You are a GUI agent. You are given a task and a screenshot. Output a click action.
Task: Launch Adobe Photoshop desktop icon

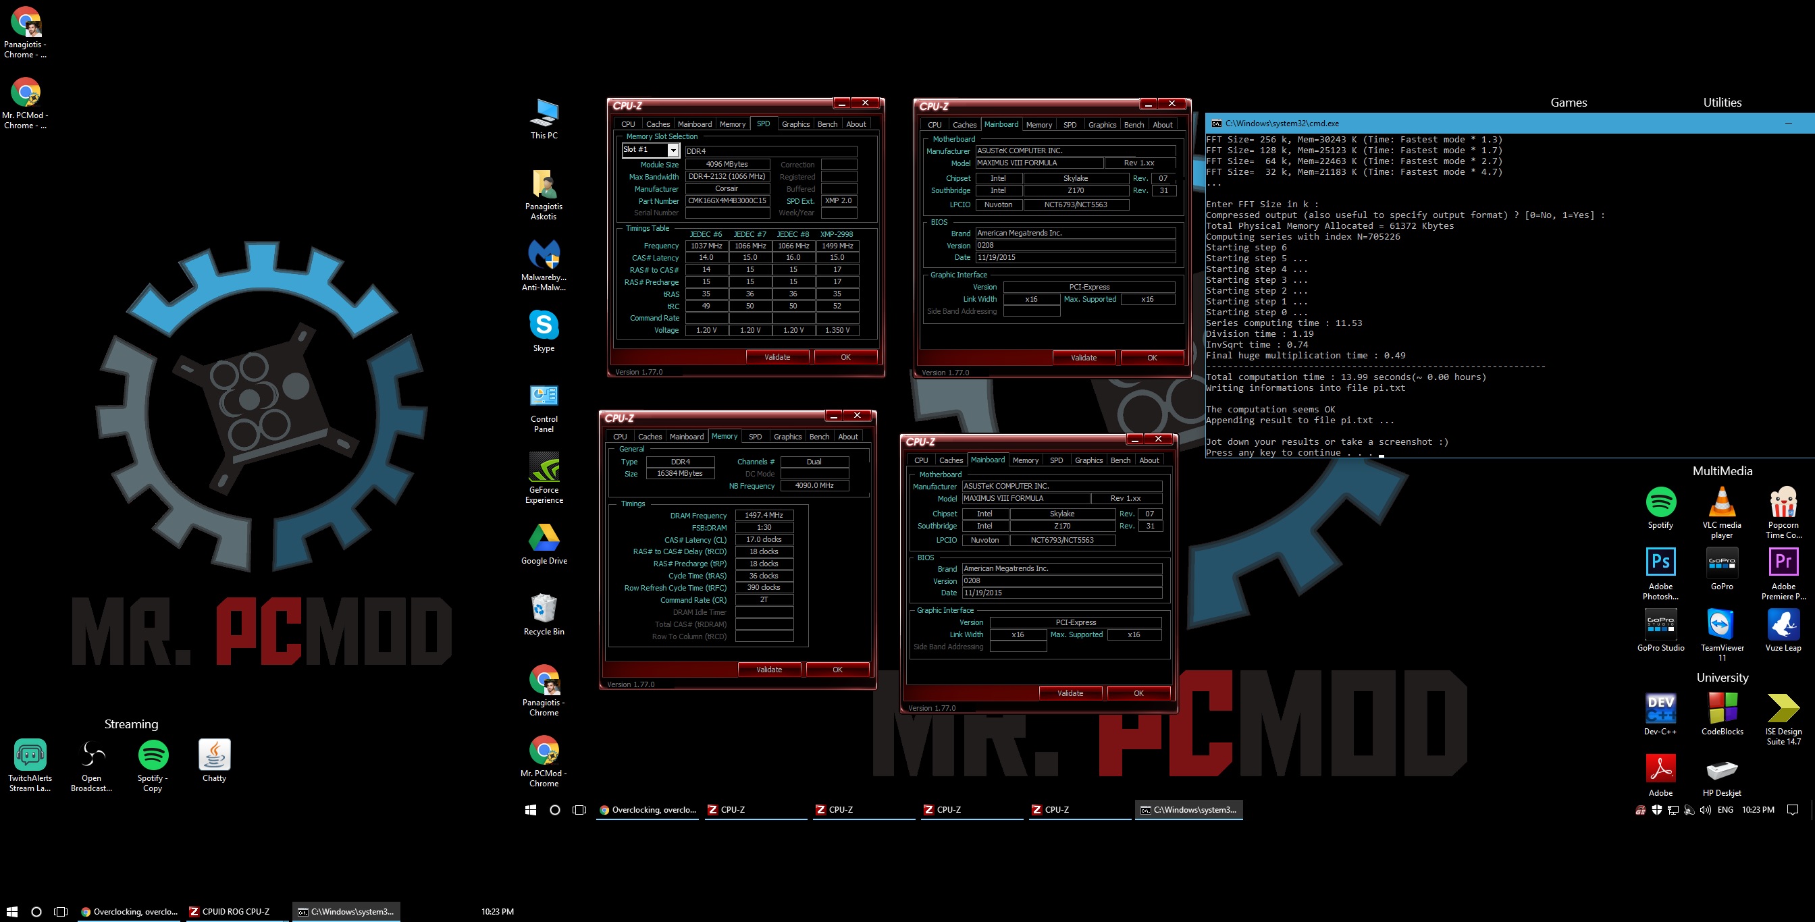(x=1660, y=574)
